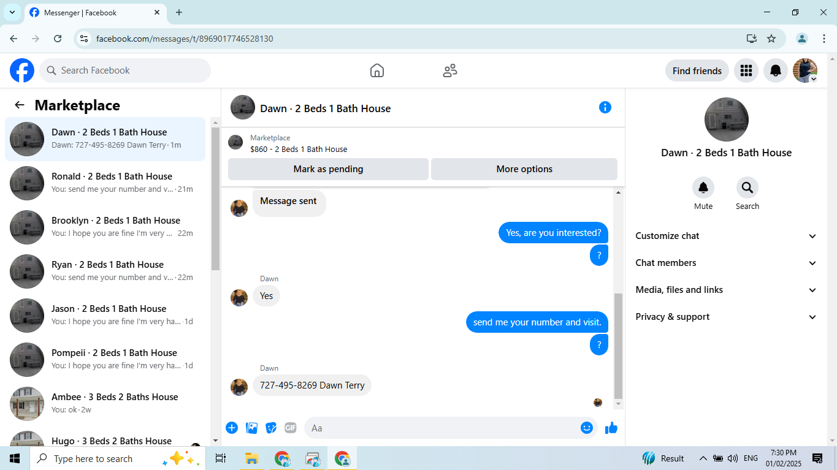Click Mark as pending button
This screenshot has width=837, height=470.
click(328, 169)
